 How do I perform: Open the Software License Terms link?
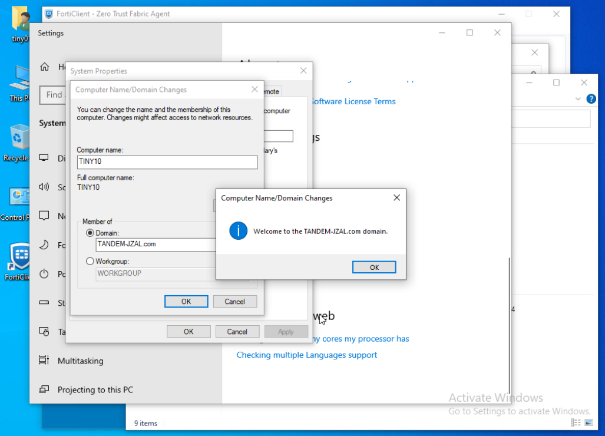point(353,101)
